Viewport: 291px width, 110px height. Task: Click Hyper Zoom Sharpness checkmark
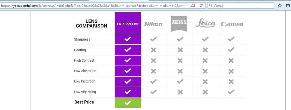click(128, 39)
